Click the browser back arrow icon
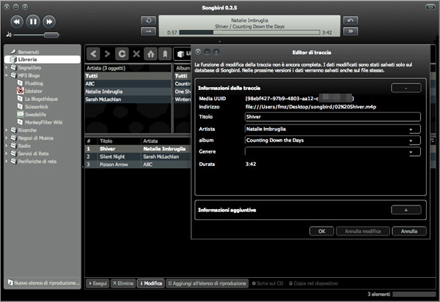 click(x=94, y=54)
